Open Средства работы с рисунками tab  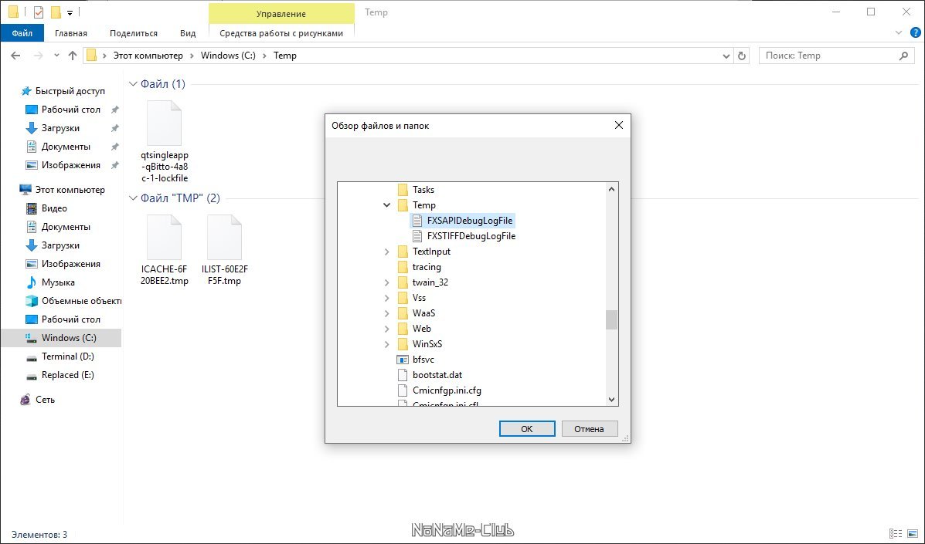281,33
